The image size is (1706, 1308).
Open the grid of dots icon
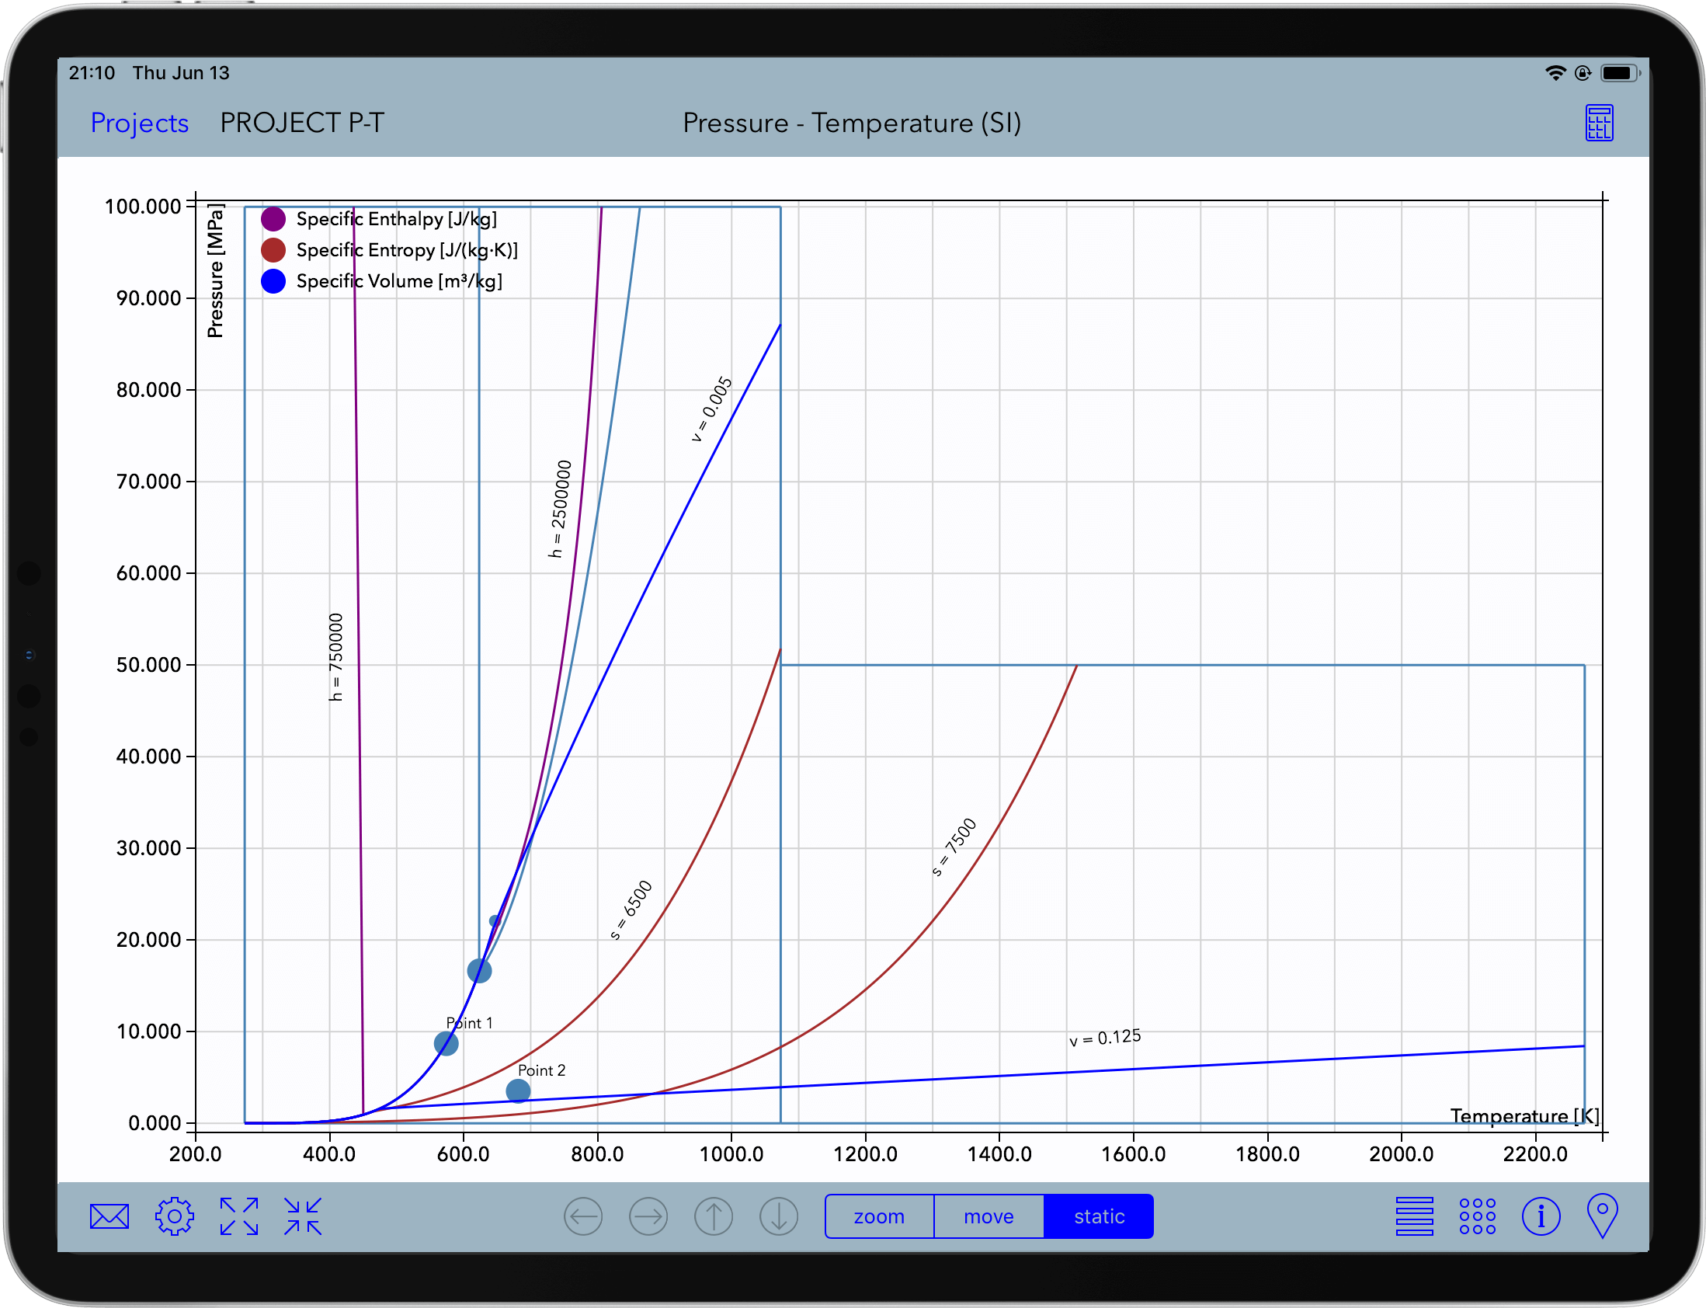(1475, 1216)
